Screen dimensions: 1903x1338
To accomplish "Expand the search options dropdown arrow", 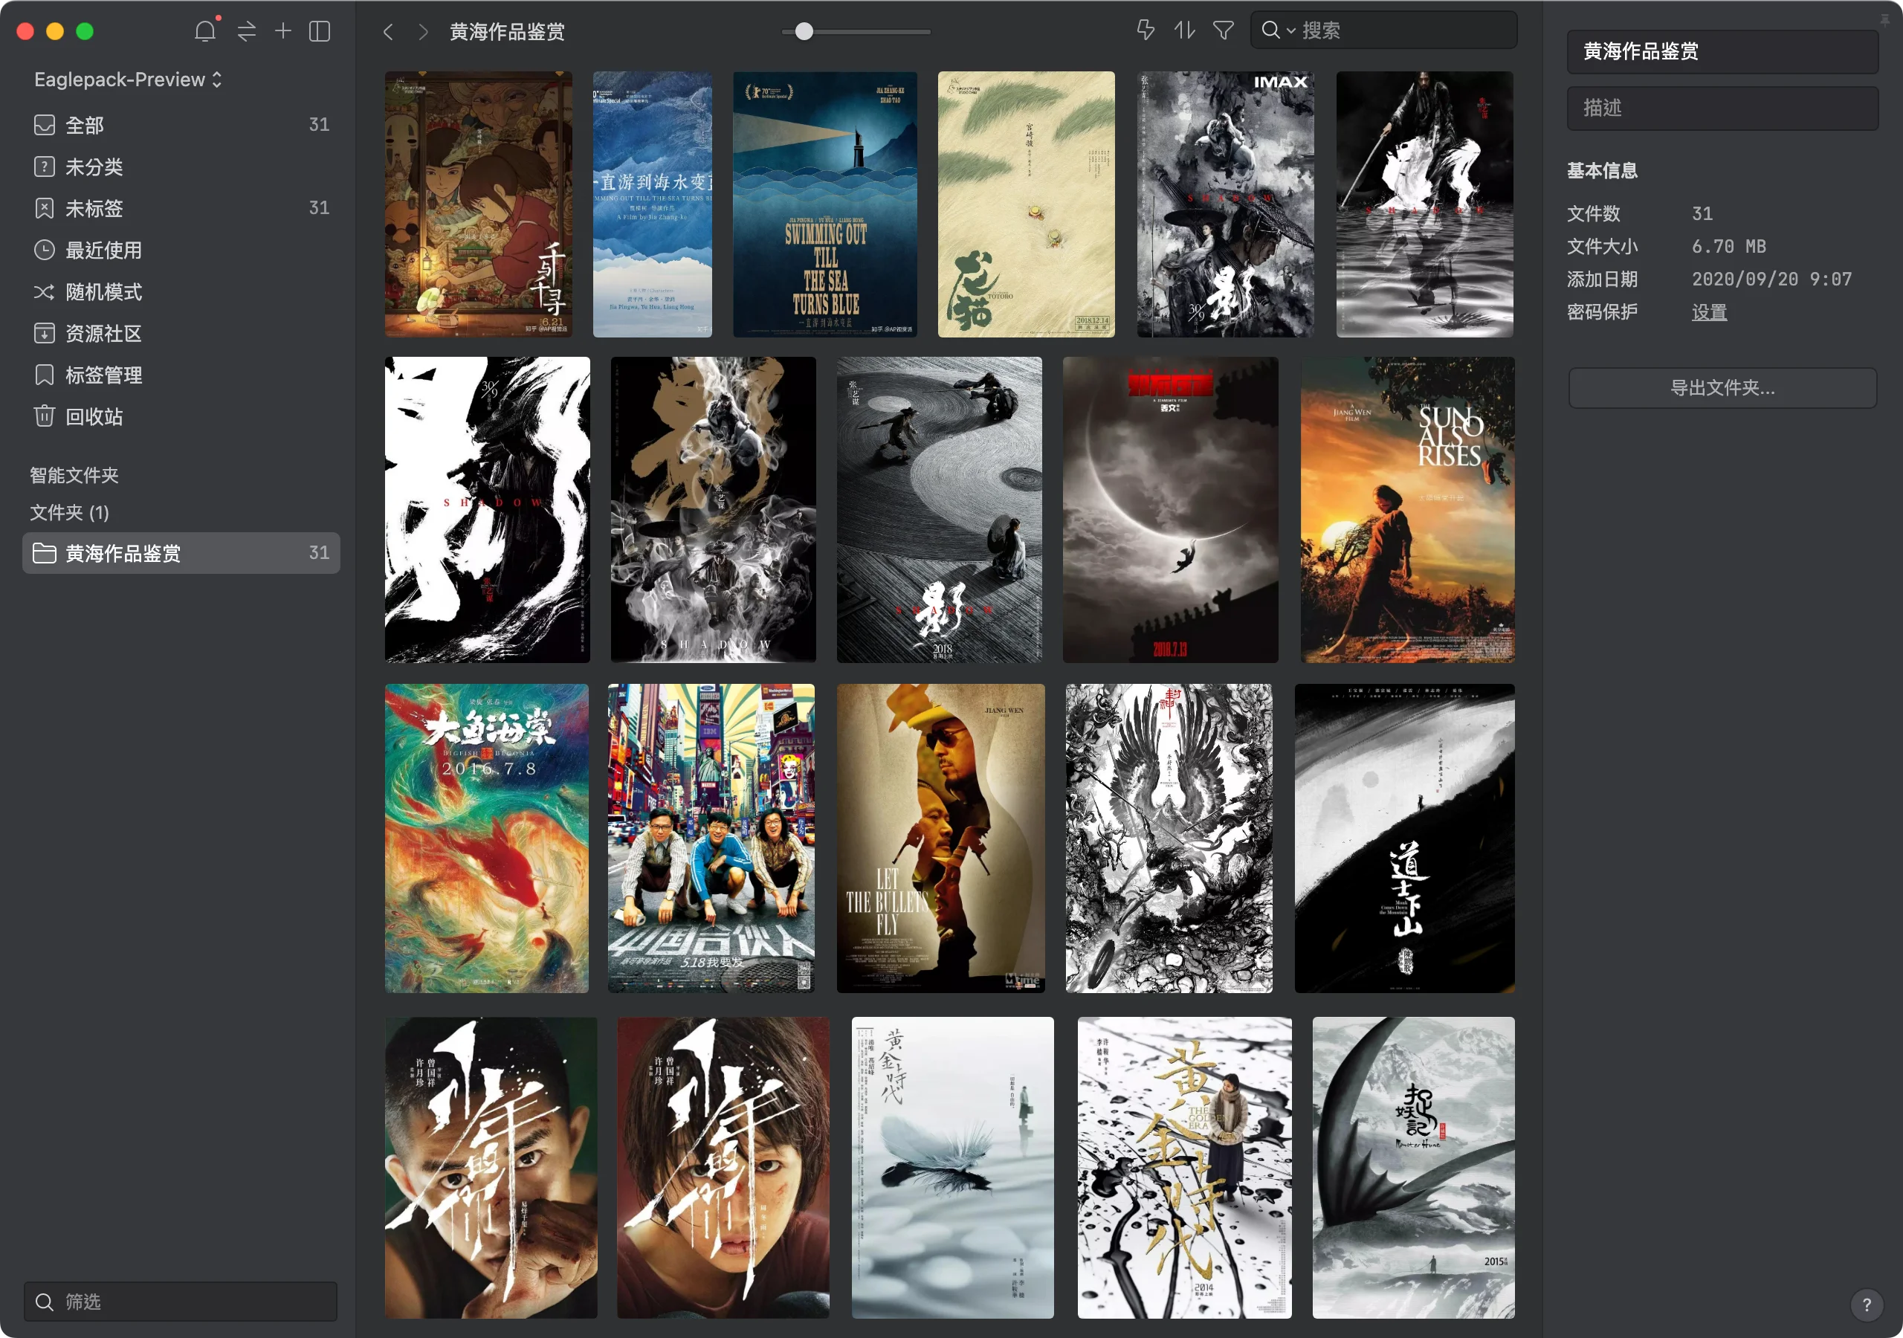I will pos(1290,31).
